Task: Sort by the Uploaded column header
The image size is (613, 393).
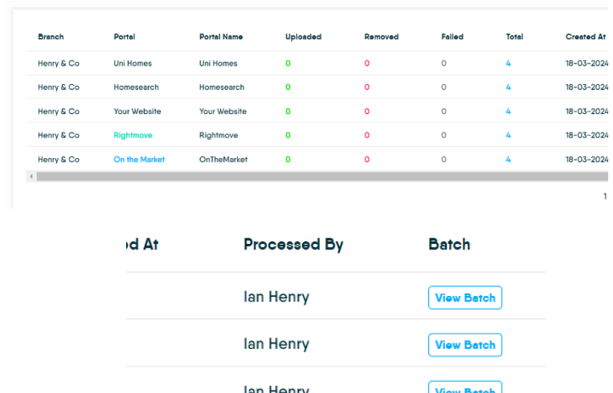Action: coord(303,37)
